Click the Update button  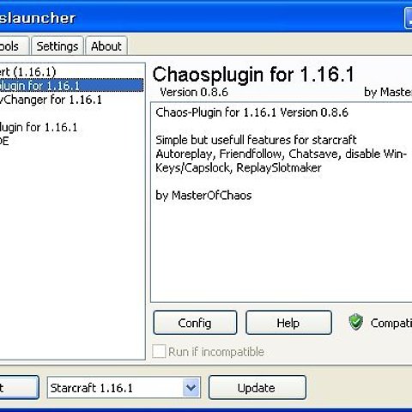click(257, 388)
